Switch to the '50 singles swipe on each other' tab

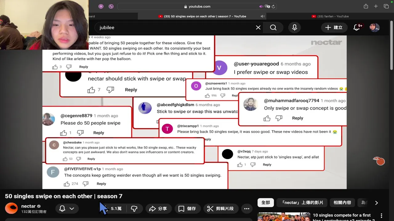(202, 16)
